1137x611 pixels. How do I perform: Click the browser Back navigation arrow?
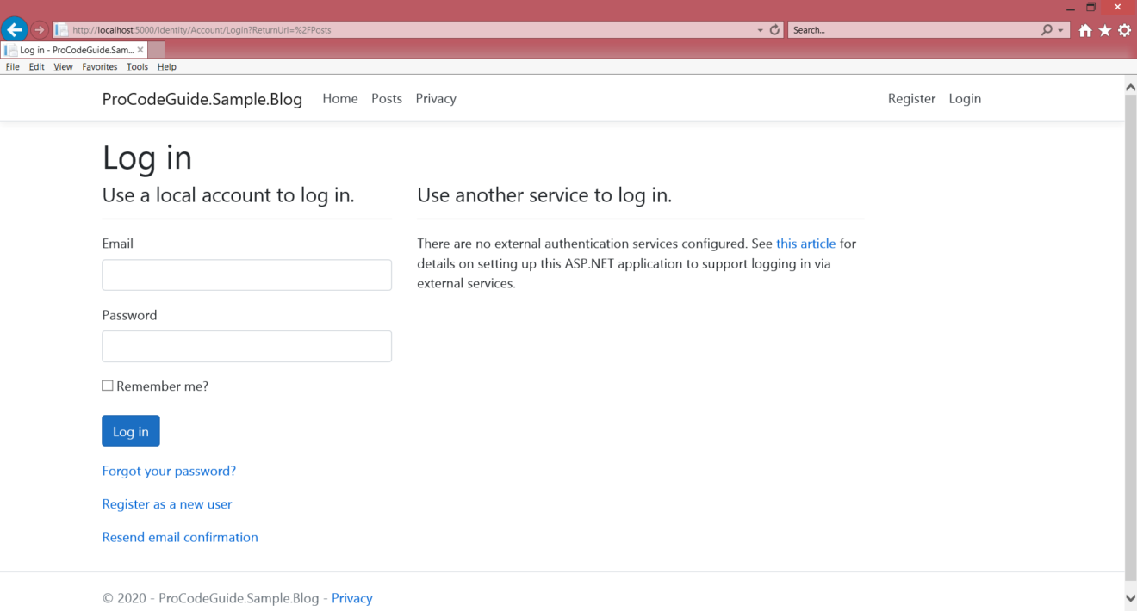[14, 28]
